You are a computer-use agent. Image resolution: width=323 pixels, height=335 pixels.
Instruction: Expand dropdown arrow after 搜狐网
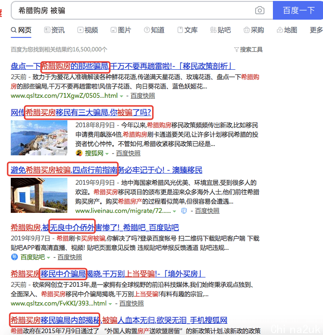(x=107, y=153)
